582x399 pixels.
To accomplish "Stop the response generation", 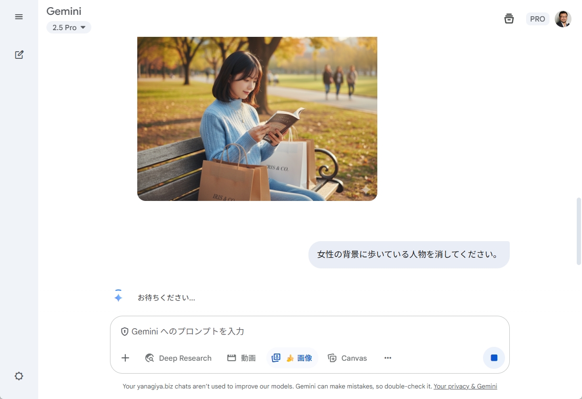I will [x=494, y=358].
